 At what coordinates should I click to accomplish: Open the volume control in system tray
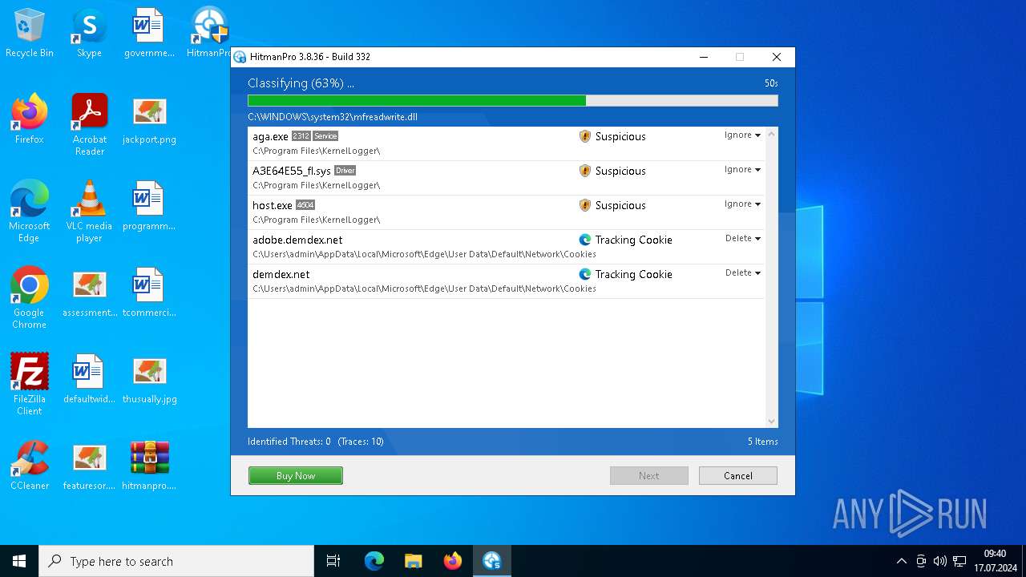tap(940, 561)
